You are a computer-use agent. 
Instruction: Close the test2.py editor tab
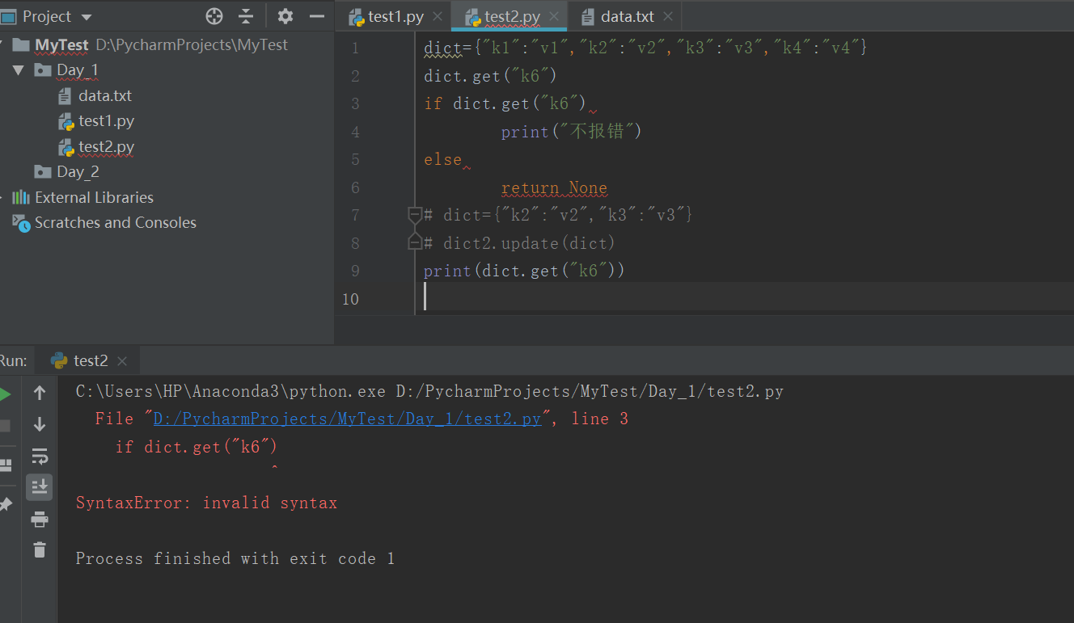[554, 16]
